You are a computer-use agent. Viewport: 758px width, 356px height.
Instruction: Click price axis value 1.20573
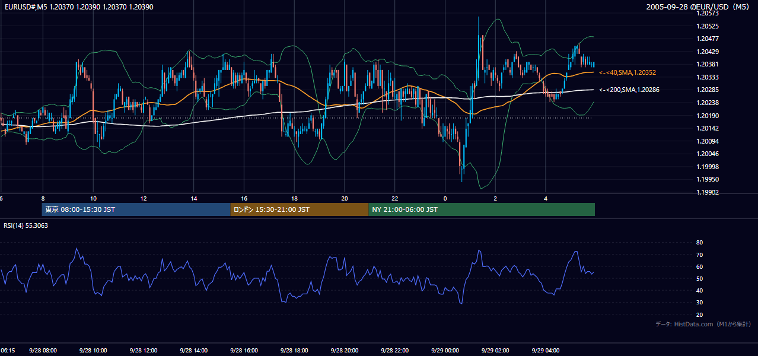pyautogui.click(x=708, y=13)
